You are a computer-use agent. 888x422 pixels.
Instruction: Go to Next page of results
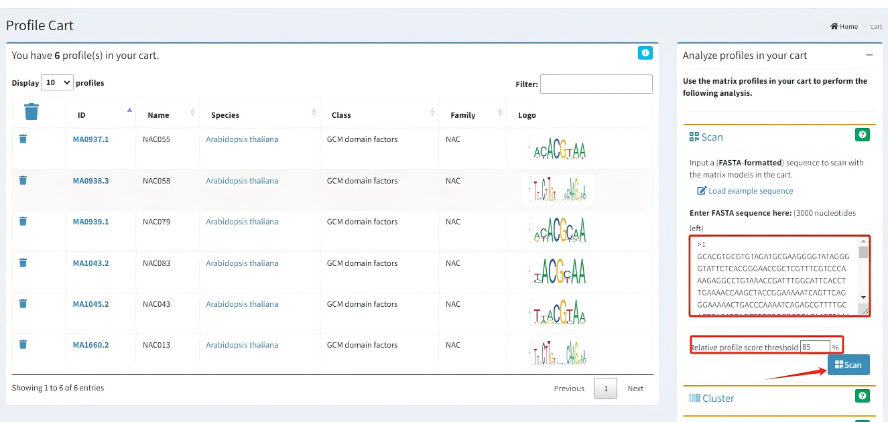point(635,389)
